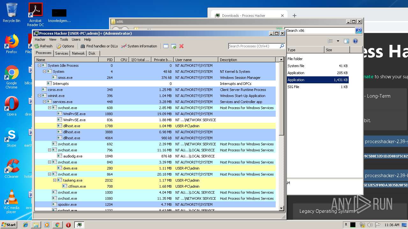
Task: Sort by the Private bytes column header
Action: pyautogui.click(x=162, y=60)
